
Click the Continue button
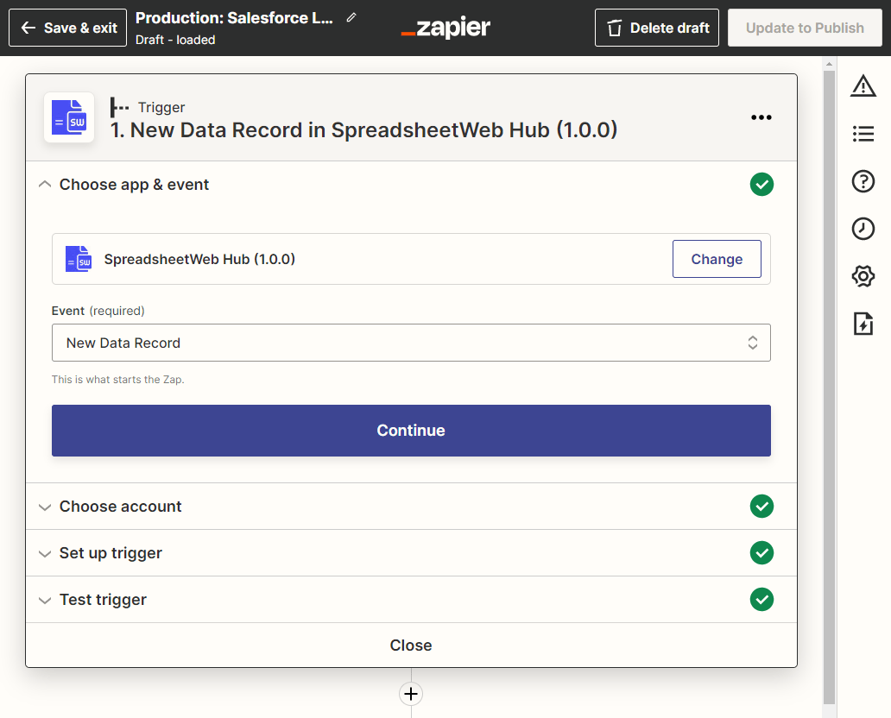(x=411, y=431)
